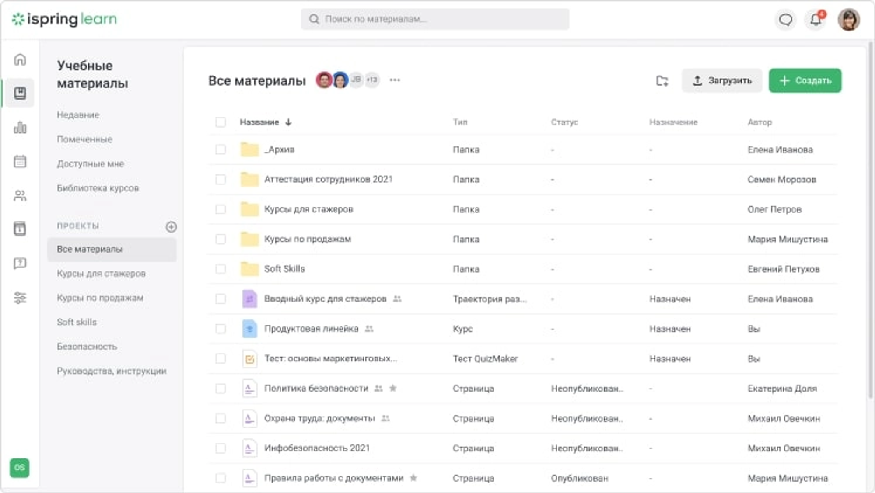This screenshot has height=493, width=875.
Task: Change sorting with the Название column arrow
Action: (288, 122)
